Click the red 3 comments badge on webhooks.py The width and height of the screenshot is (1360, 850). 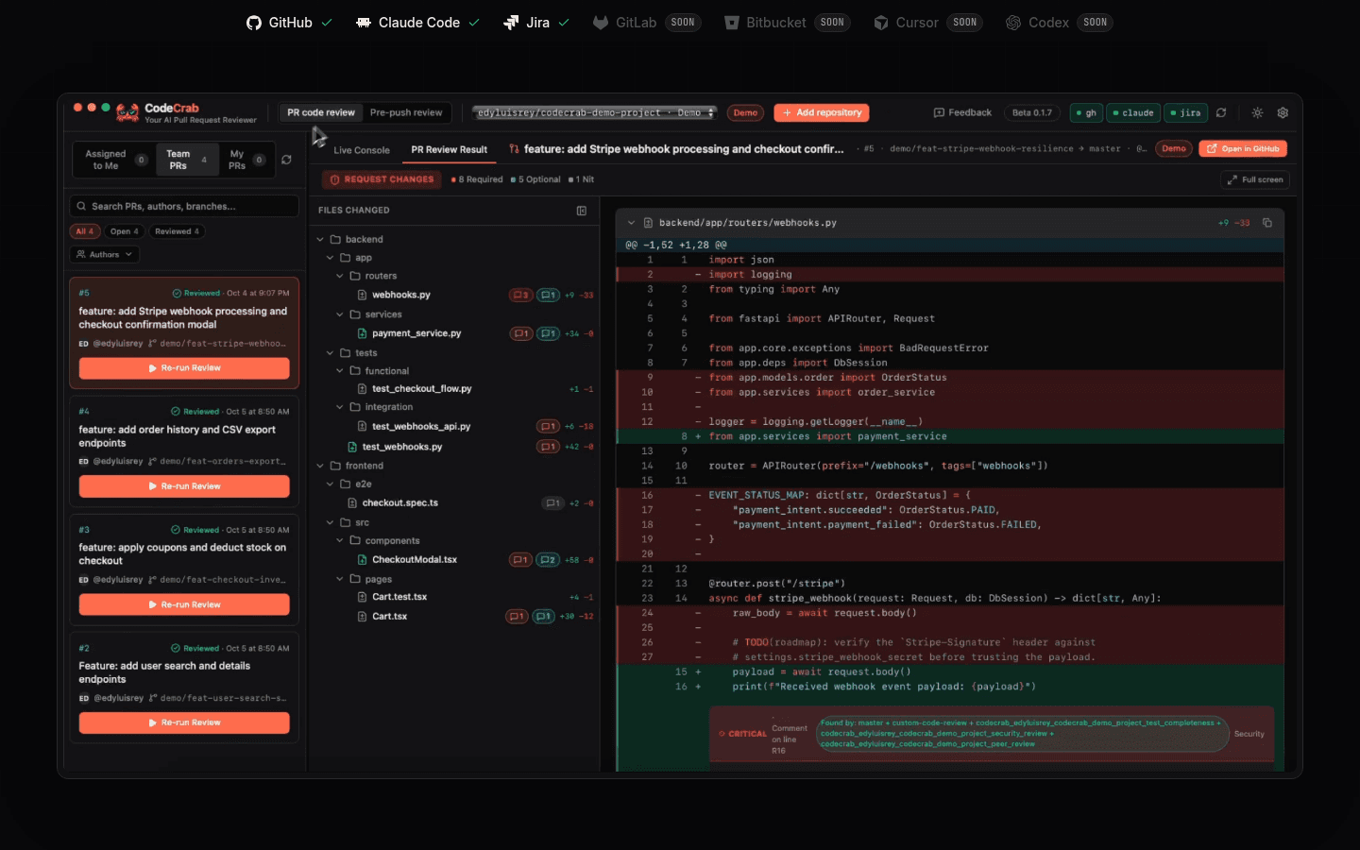[520, 296]
